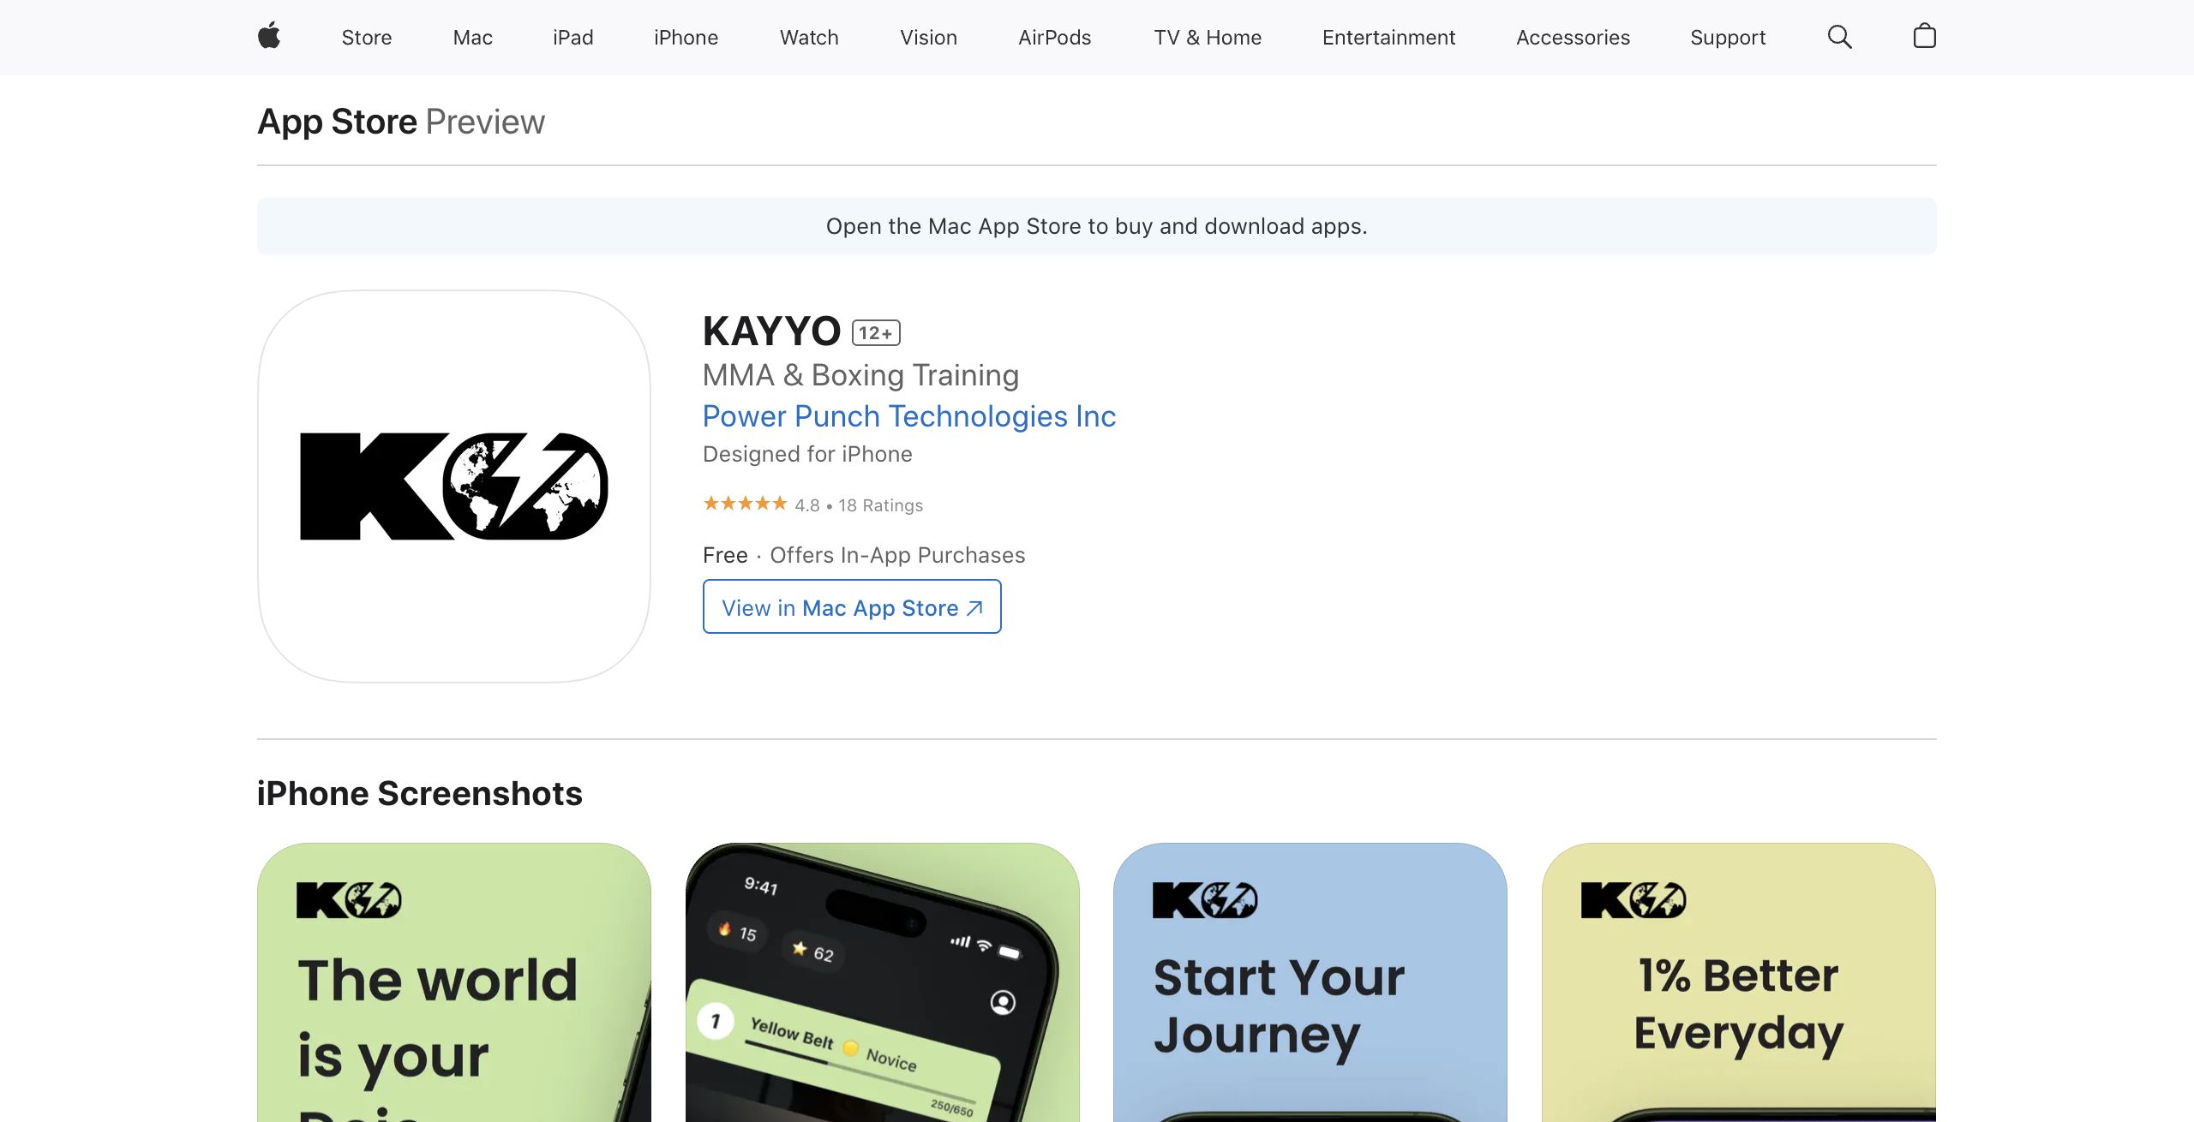Image resolution: width=2194 pixels, height=1122 pixels.
Task: Open the Yellow Belt phone screenshot
Action: 883,982
